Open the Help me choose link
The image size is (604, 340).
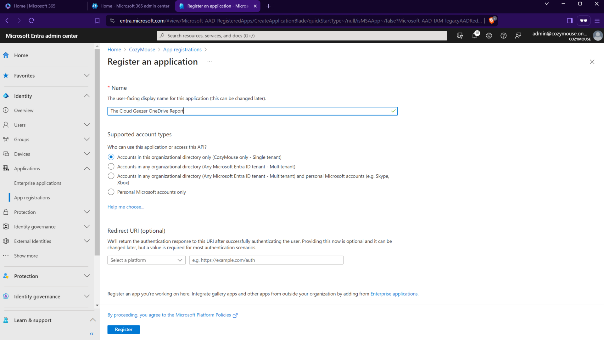pos(126,207)
